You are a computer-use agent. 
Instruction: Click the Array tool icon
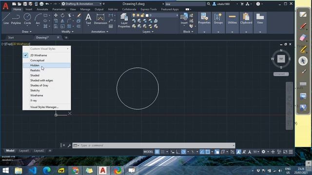(69, 26)
